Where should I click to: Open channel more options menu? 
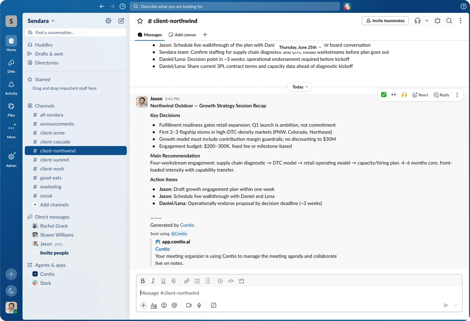pos(461,21)
